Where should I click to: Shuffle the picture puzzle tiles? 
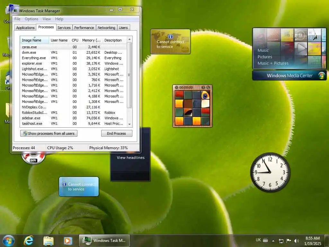point(208,87)
